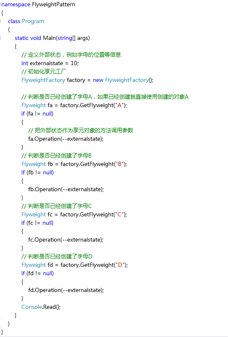Click 'fd.Operation(--externalstate);' statement
This screenshot has height=337, width=228.
66,290
